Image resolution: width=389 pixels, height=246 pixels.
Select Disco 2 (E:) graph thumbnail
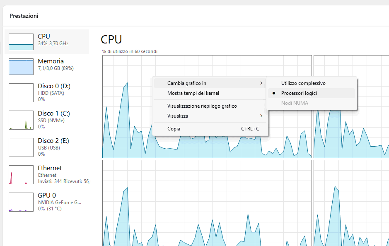pos(21,147)
